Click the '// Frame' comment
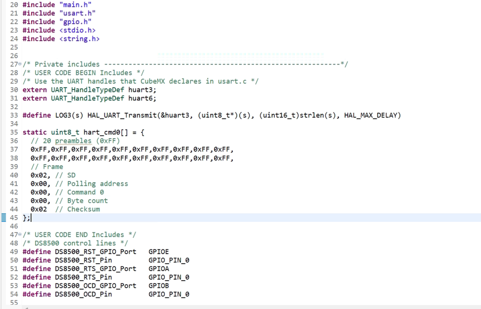The image size is (481, 309). [x=47, y=167]
